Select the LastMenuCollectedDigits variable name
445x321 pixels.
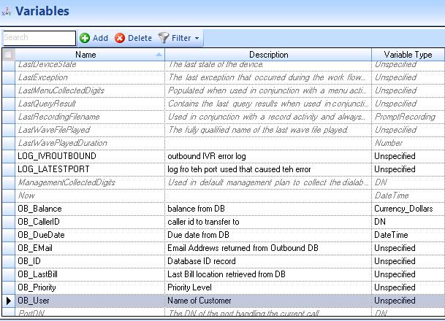click(x=61, y=90)
